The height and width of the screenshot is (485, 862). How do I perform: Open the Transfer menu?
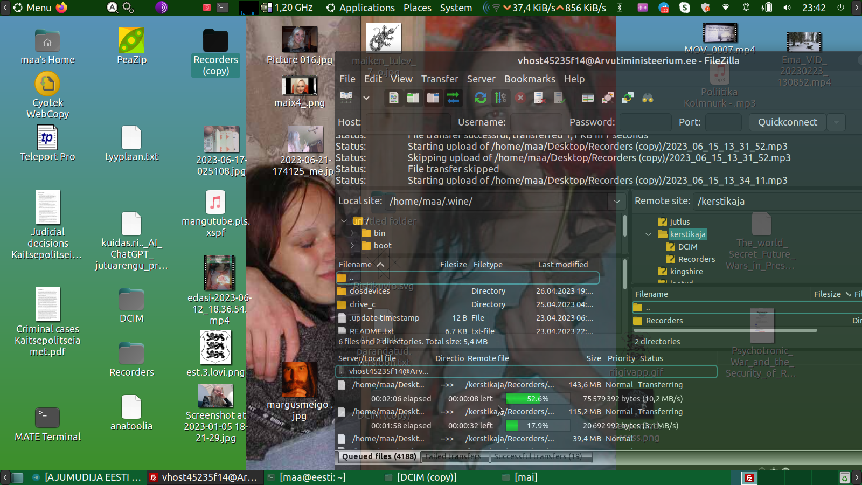(x=439, y=79)
